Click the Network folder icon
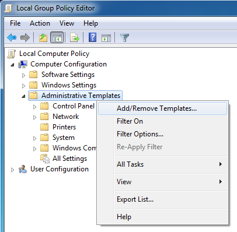 click(x=44, y=117)
